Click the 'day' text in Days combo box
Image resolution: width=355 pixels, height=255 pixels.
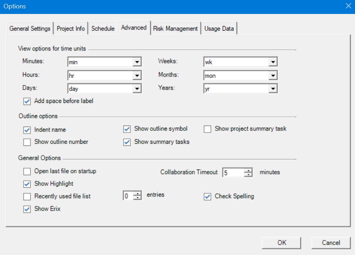pos(74,89)
